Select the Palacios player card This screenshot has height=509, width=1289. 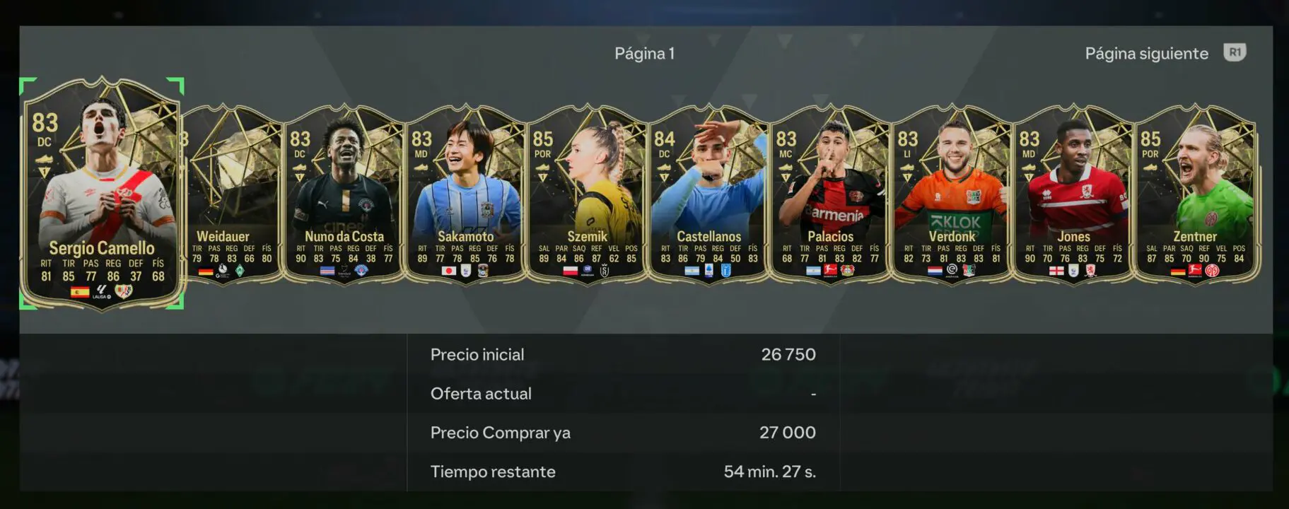[830, 194]
